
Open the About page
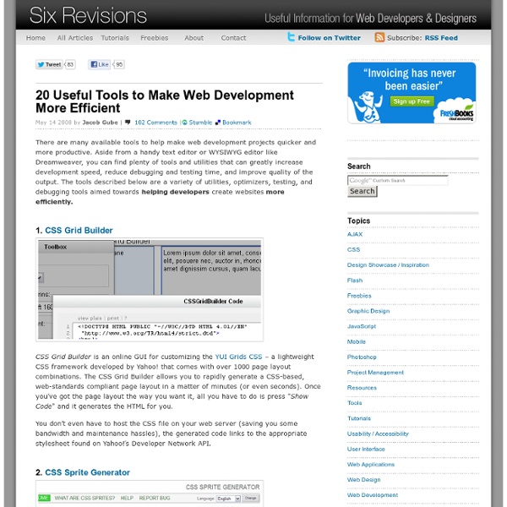[194, 38]
